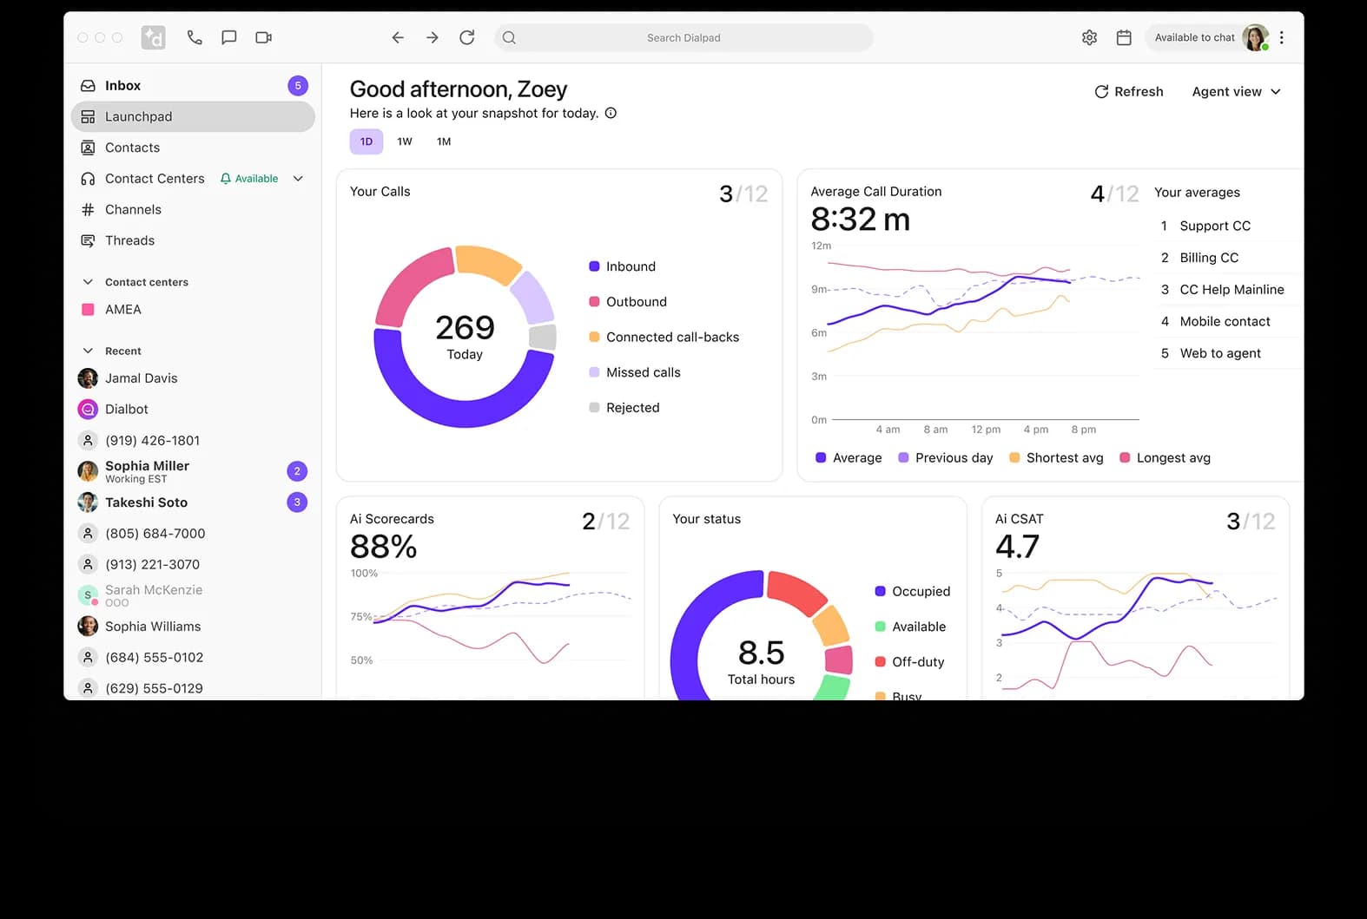Viewport: 1367px width, 919px height.
Task: Click the reload arrow icon
Action: (x=467, y=37)
